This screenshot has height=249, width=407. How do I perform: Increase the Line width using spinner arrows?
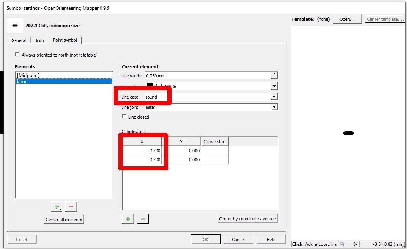(x=274, y=74)
